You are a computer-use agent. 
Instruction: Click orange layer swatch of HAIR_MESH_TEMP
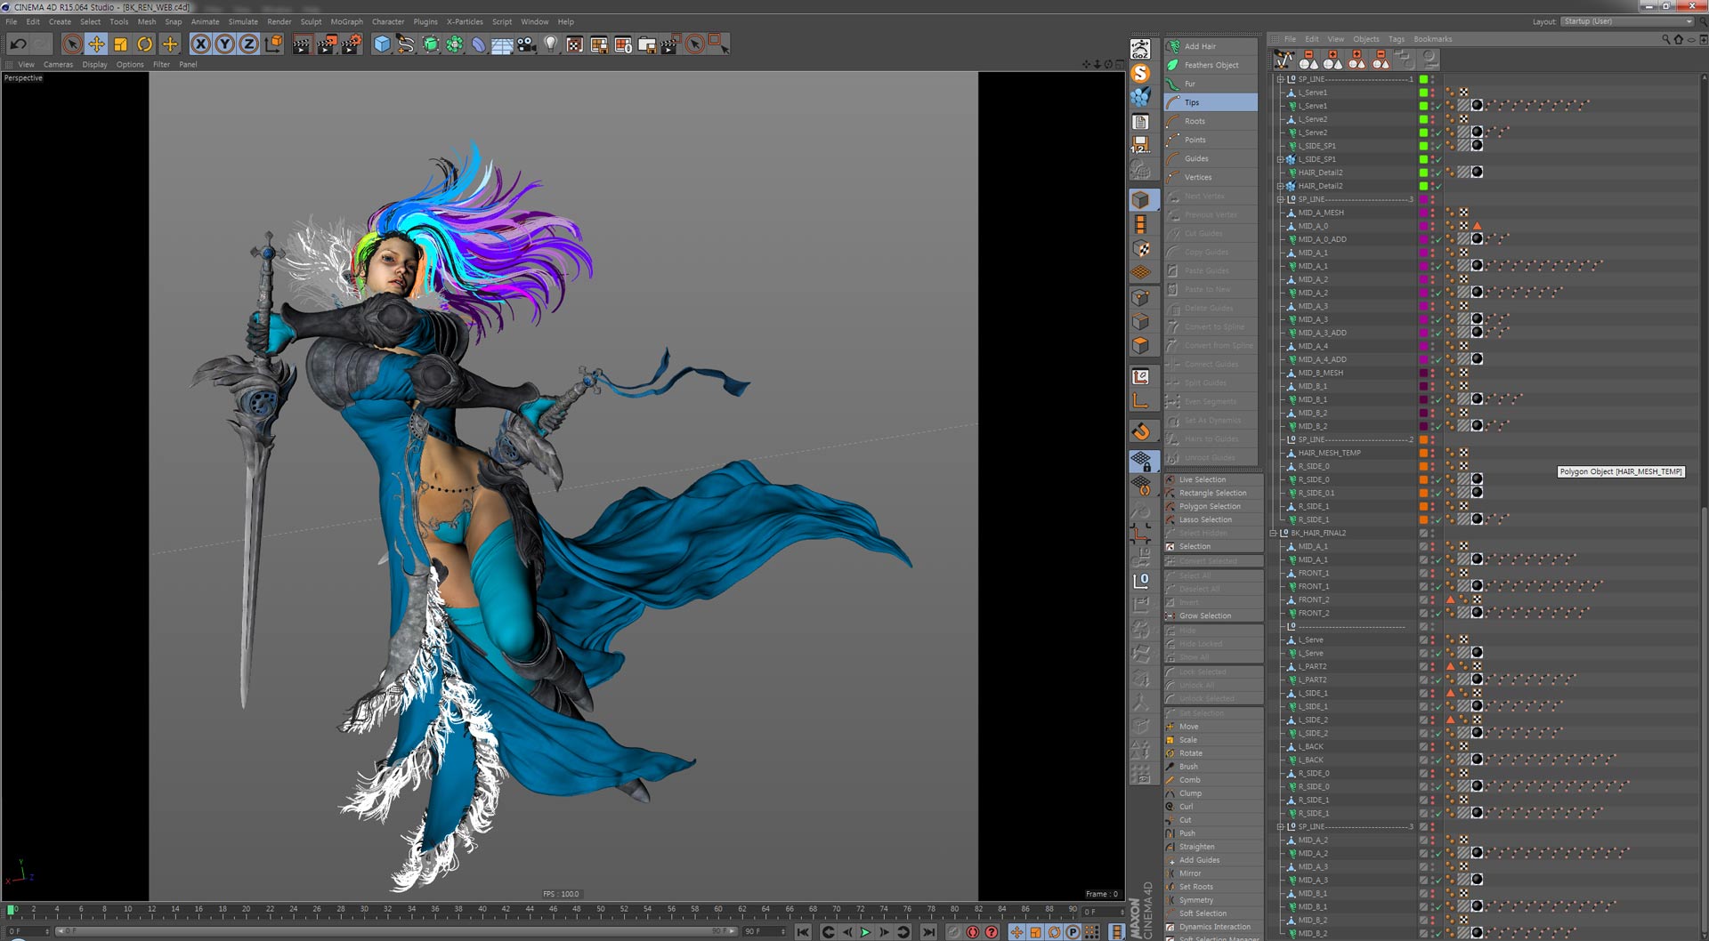click(x=1423, y=453)
